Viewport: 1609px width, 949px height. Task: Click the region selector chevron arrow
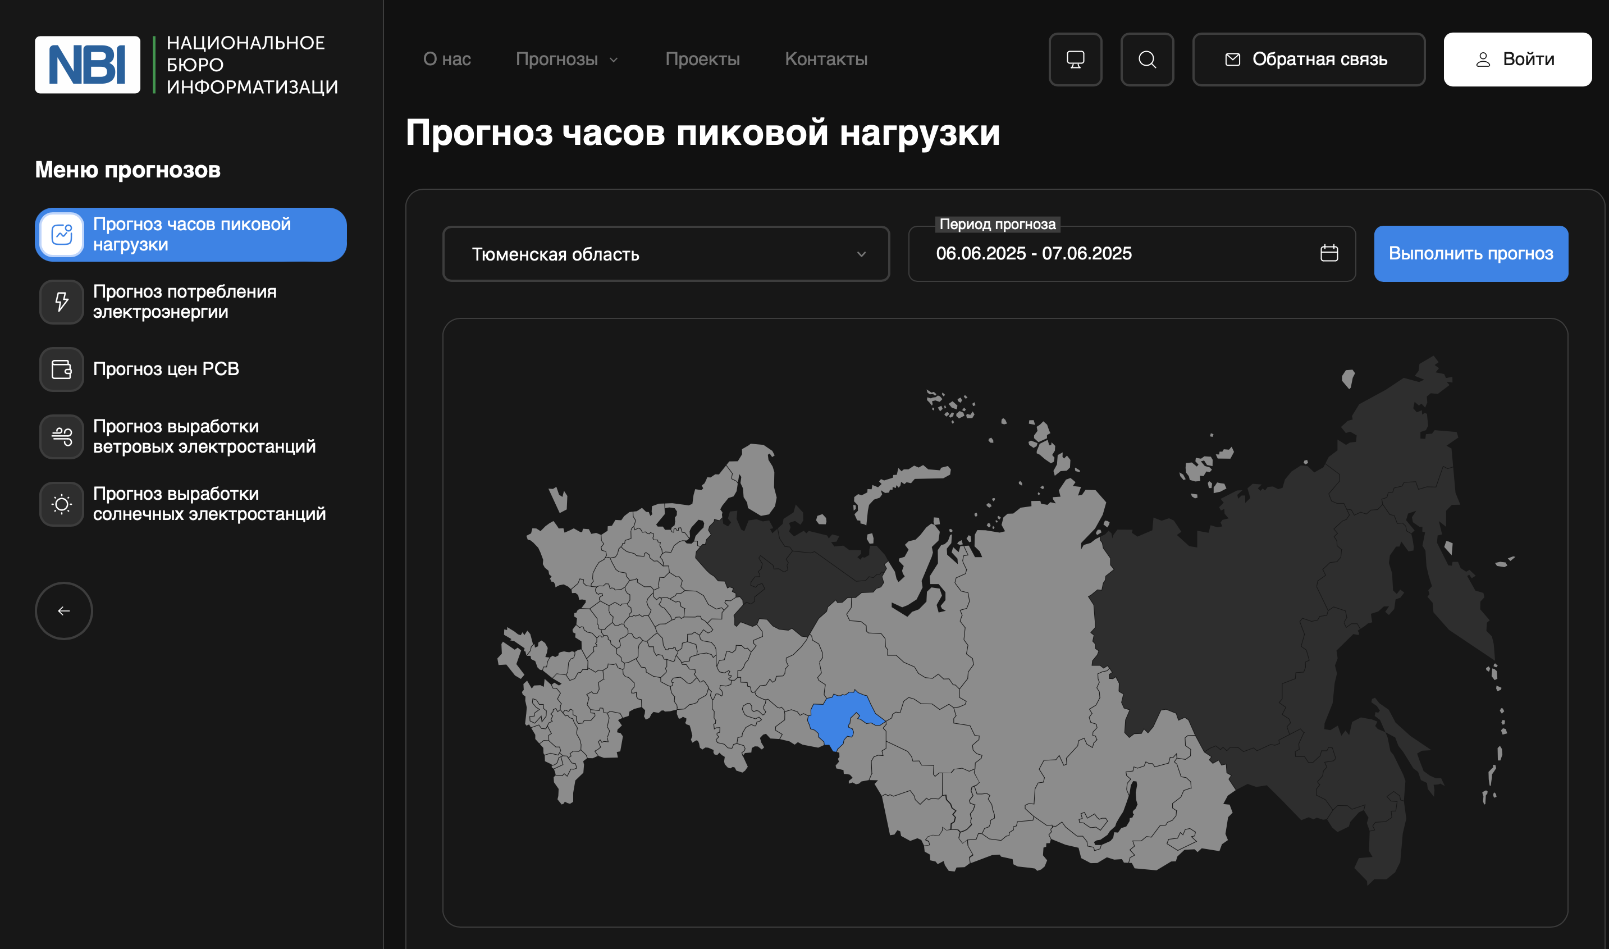point(861,254)
